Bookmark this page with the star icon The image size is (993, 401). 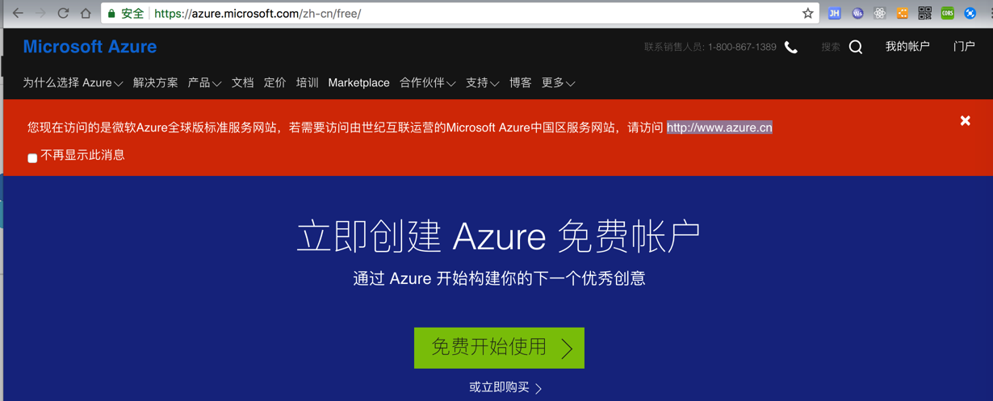click(x=807, y=13)
